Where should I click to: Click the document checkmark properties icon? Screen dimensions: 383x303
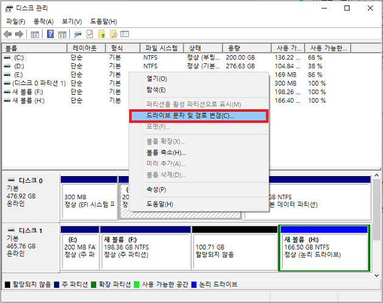point(89,35)
